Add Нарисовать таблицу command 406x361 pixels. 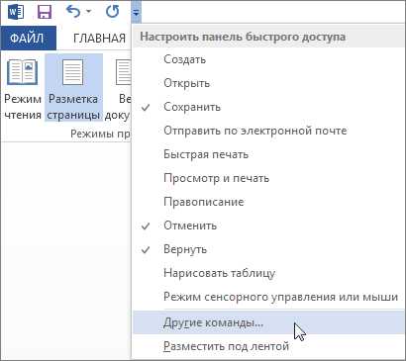268,273
